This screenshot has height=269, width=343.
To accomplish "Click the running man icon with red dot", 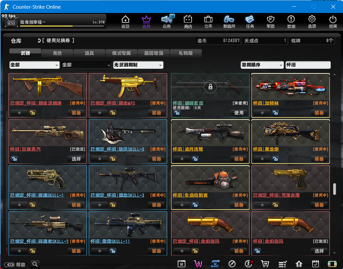I will (x=249, y=264).
